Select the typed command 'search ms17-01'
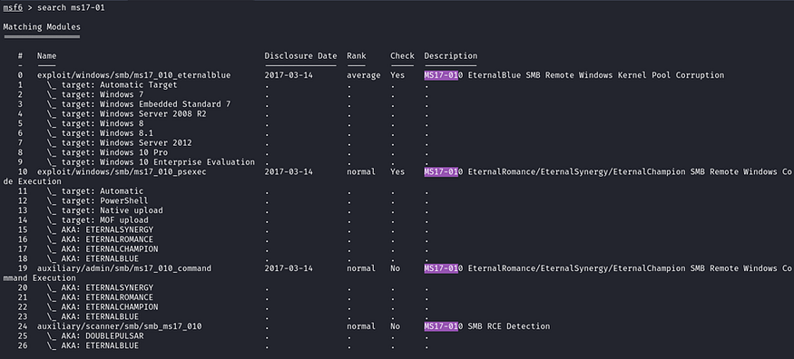The height and width of the screenshot is (359, 794). [71, 7]
